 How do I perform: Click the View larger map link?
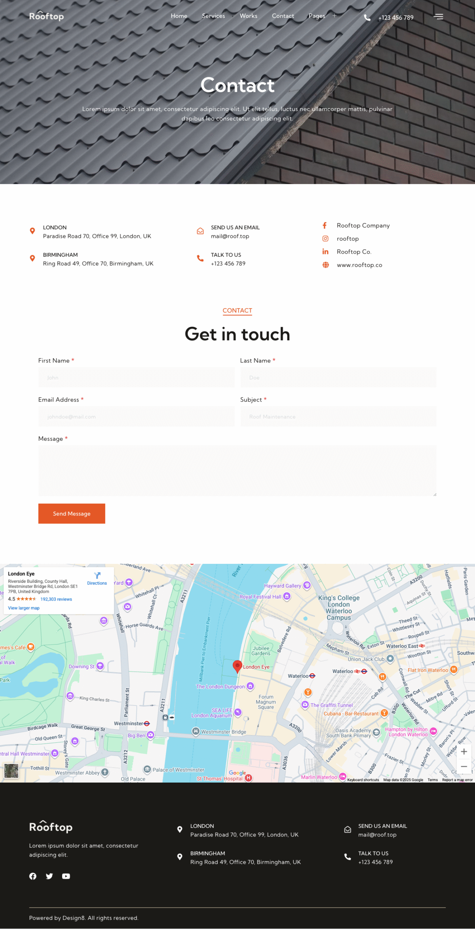click(x=24, y=608)
